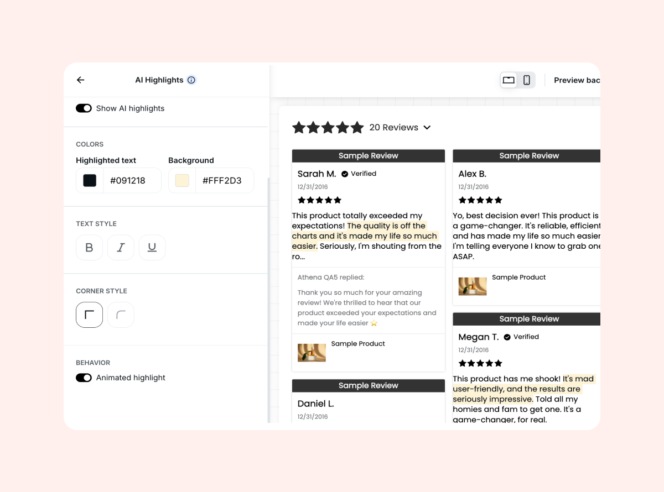Switch to desktop preview icon
The image size is (664, 492).
pyautogui.click(x=509, y=80)
